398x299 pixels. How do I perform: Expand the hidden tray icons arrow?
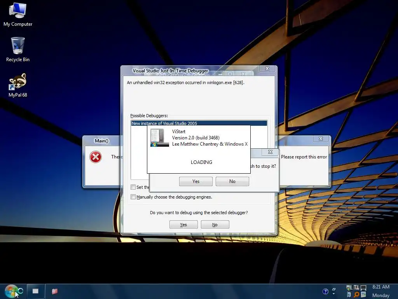pyautogui.click(x=333, y=294)
